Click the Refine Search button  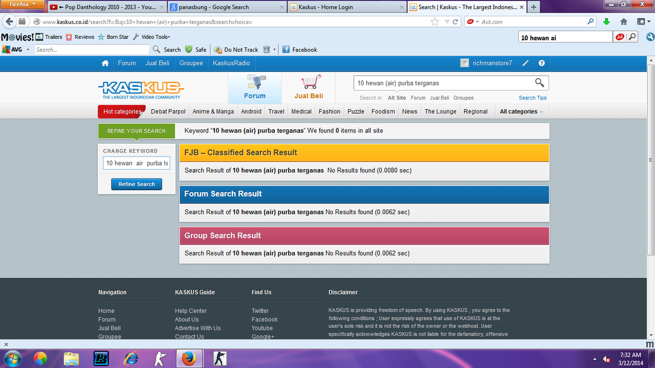coord(137,184)
